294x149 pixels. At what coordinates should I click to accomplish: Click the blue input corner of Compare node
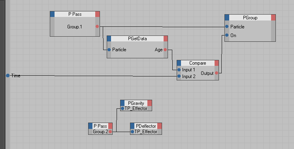click(x=179, y=63)
